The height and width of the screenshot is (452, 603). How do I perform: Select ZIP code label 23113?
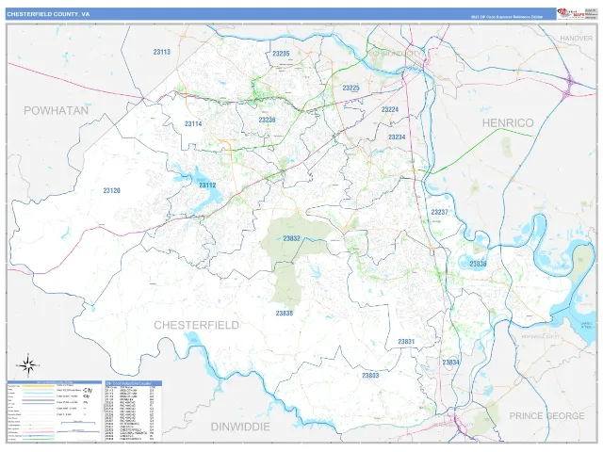coord(161,52)
